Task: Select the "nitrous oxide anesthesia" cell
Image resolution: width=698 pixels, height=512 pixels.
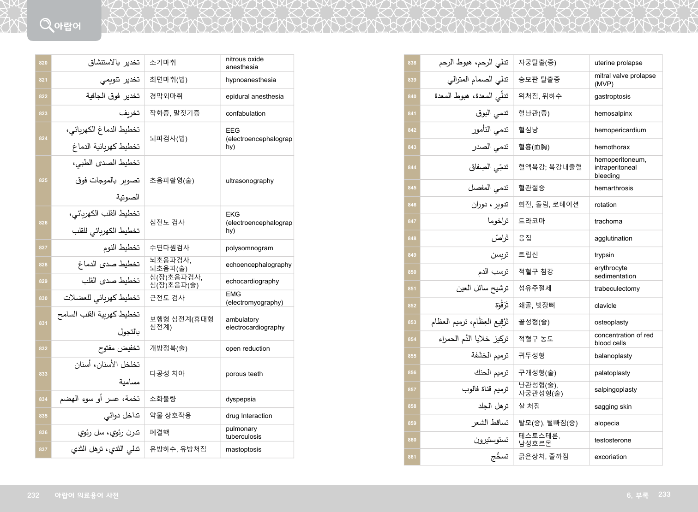Action: [x=245, y=63]
